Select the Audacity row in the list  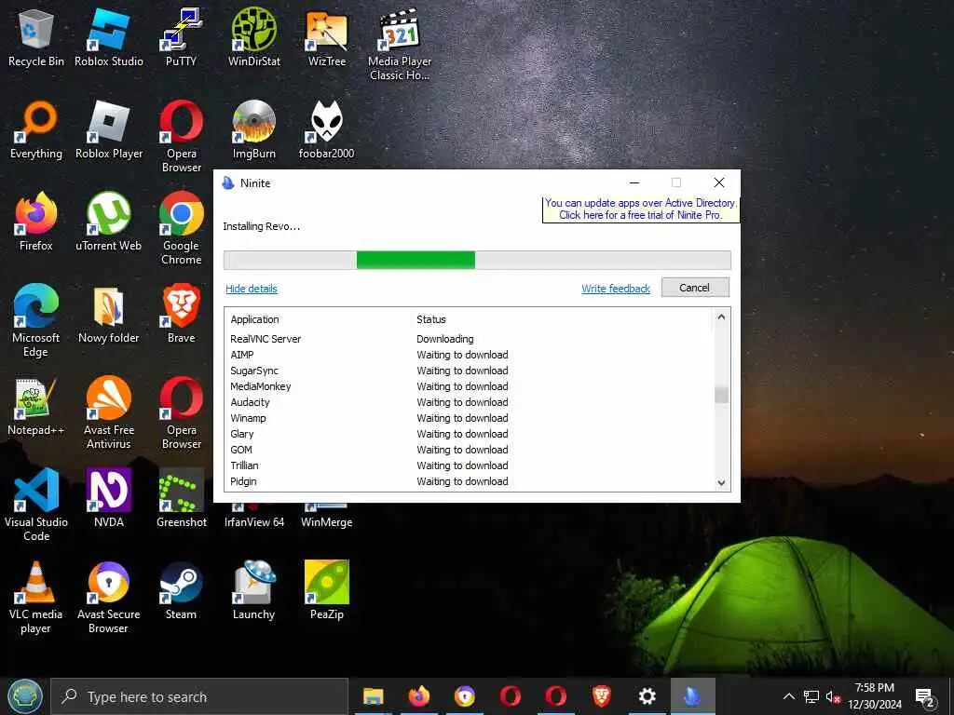coord(470,402)
